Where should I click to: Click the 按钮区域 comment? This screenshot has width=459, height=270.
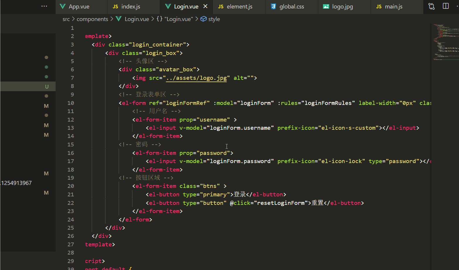(x=146, y=178)
